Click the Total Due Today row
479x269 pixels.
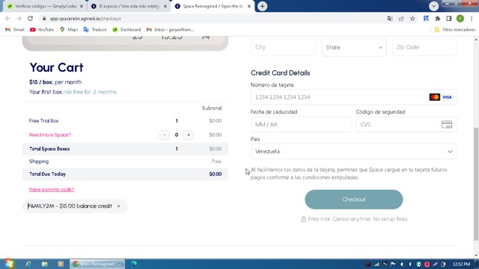[x=125, y=174]
